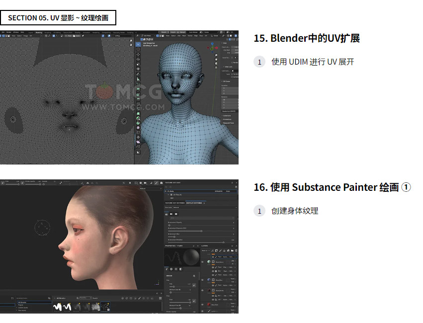The width and height of the screenshot is (423, 323).
Task: Open the Display Settings tab
Action: 194,203
